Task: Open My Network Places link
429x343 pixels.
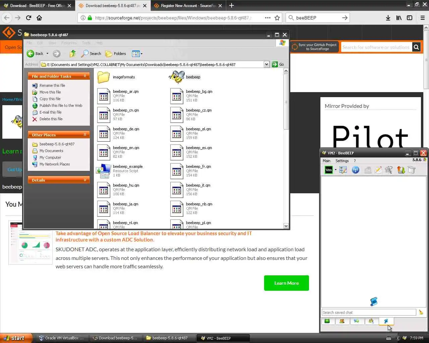Action: [x=55, y=164]
